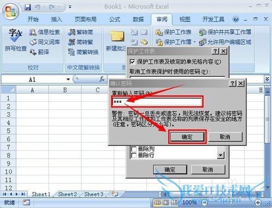This screenshot has width=272, height=208.
Task: Open 信息检索 research tool
Action: pos(45,32)
